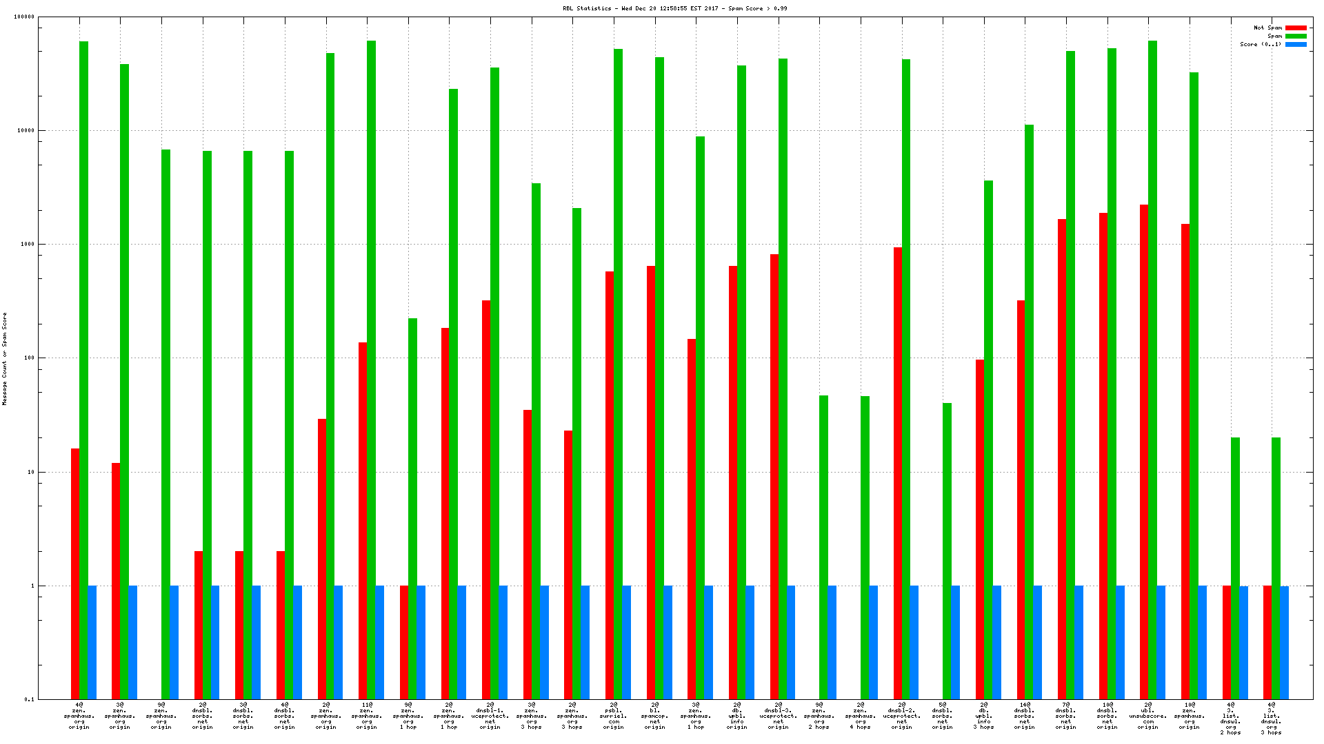Click the db.wpbl.info 3 hops label
The height and width of the screenshot is (744, 1324).
coord(983,716)
